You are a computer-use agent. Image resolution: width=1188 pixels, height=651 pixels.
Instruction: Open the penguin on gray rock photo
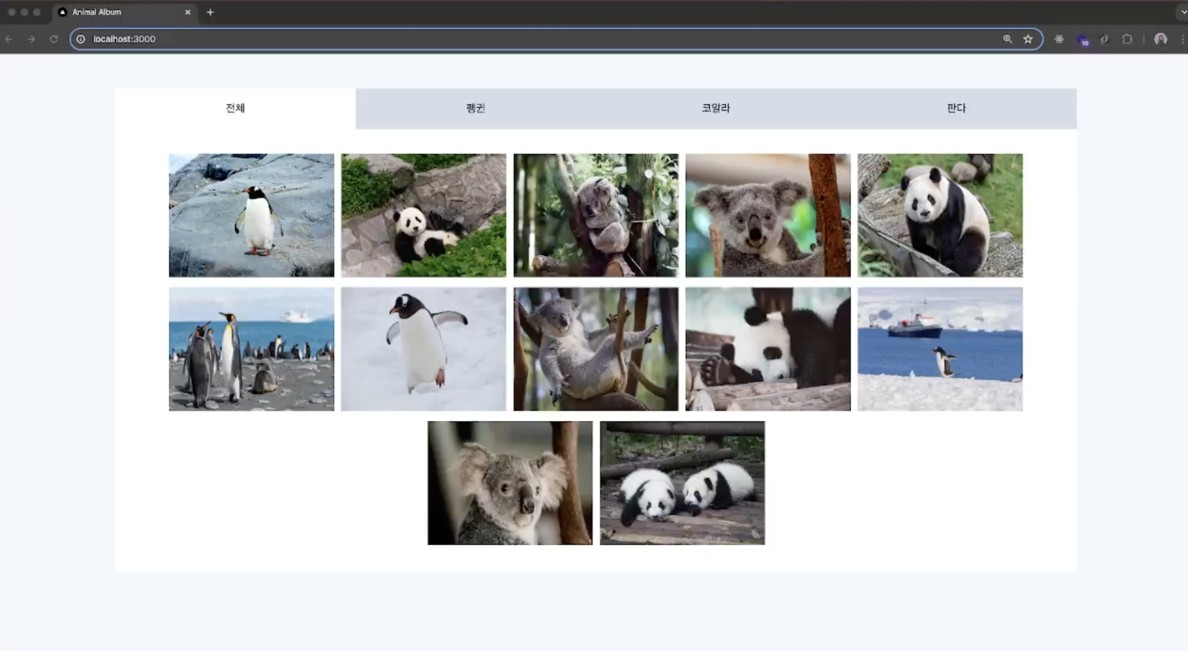coord(251,215)
